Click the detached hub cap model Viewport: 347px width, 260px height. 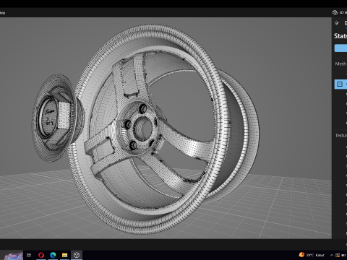(x=58, y=118)
